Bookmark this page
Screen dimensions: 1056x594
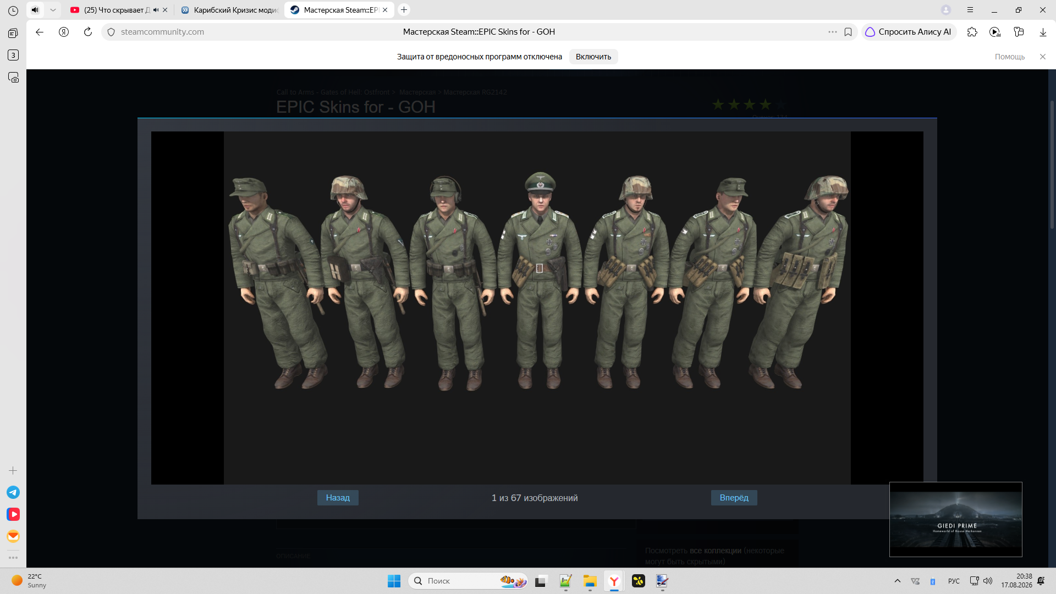point(848,32)
